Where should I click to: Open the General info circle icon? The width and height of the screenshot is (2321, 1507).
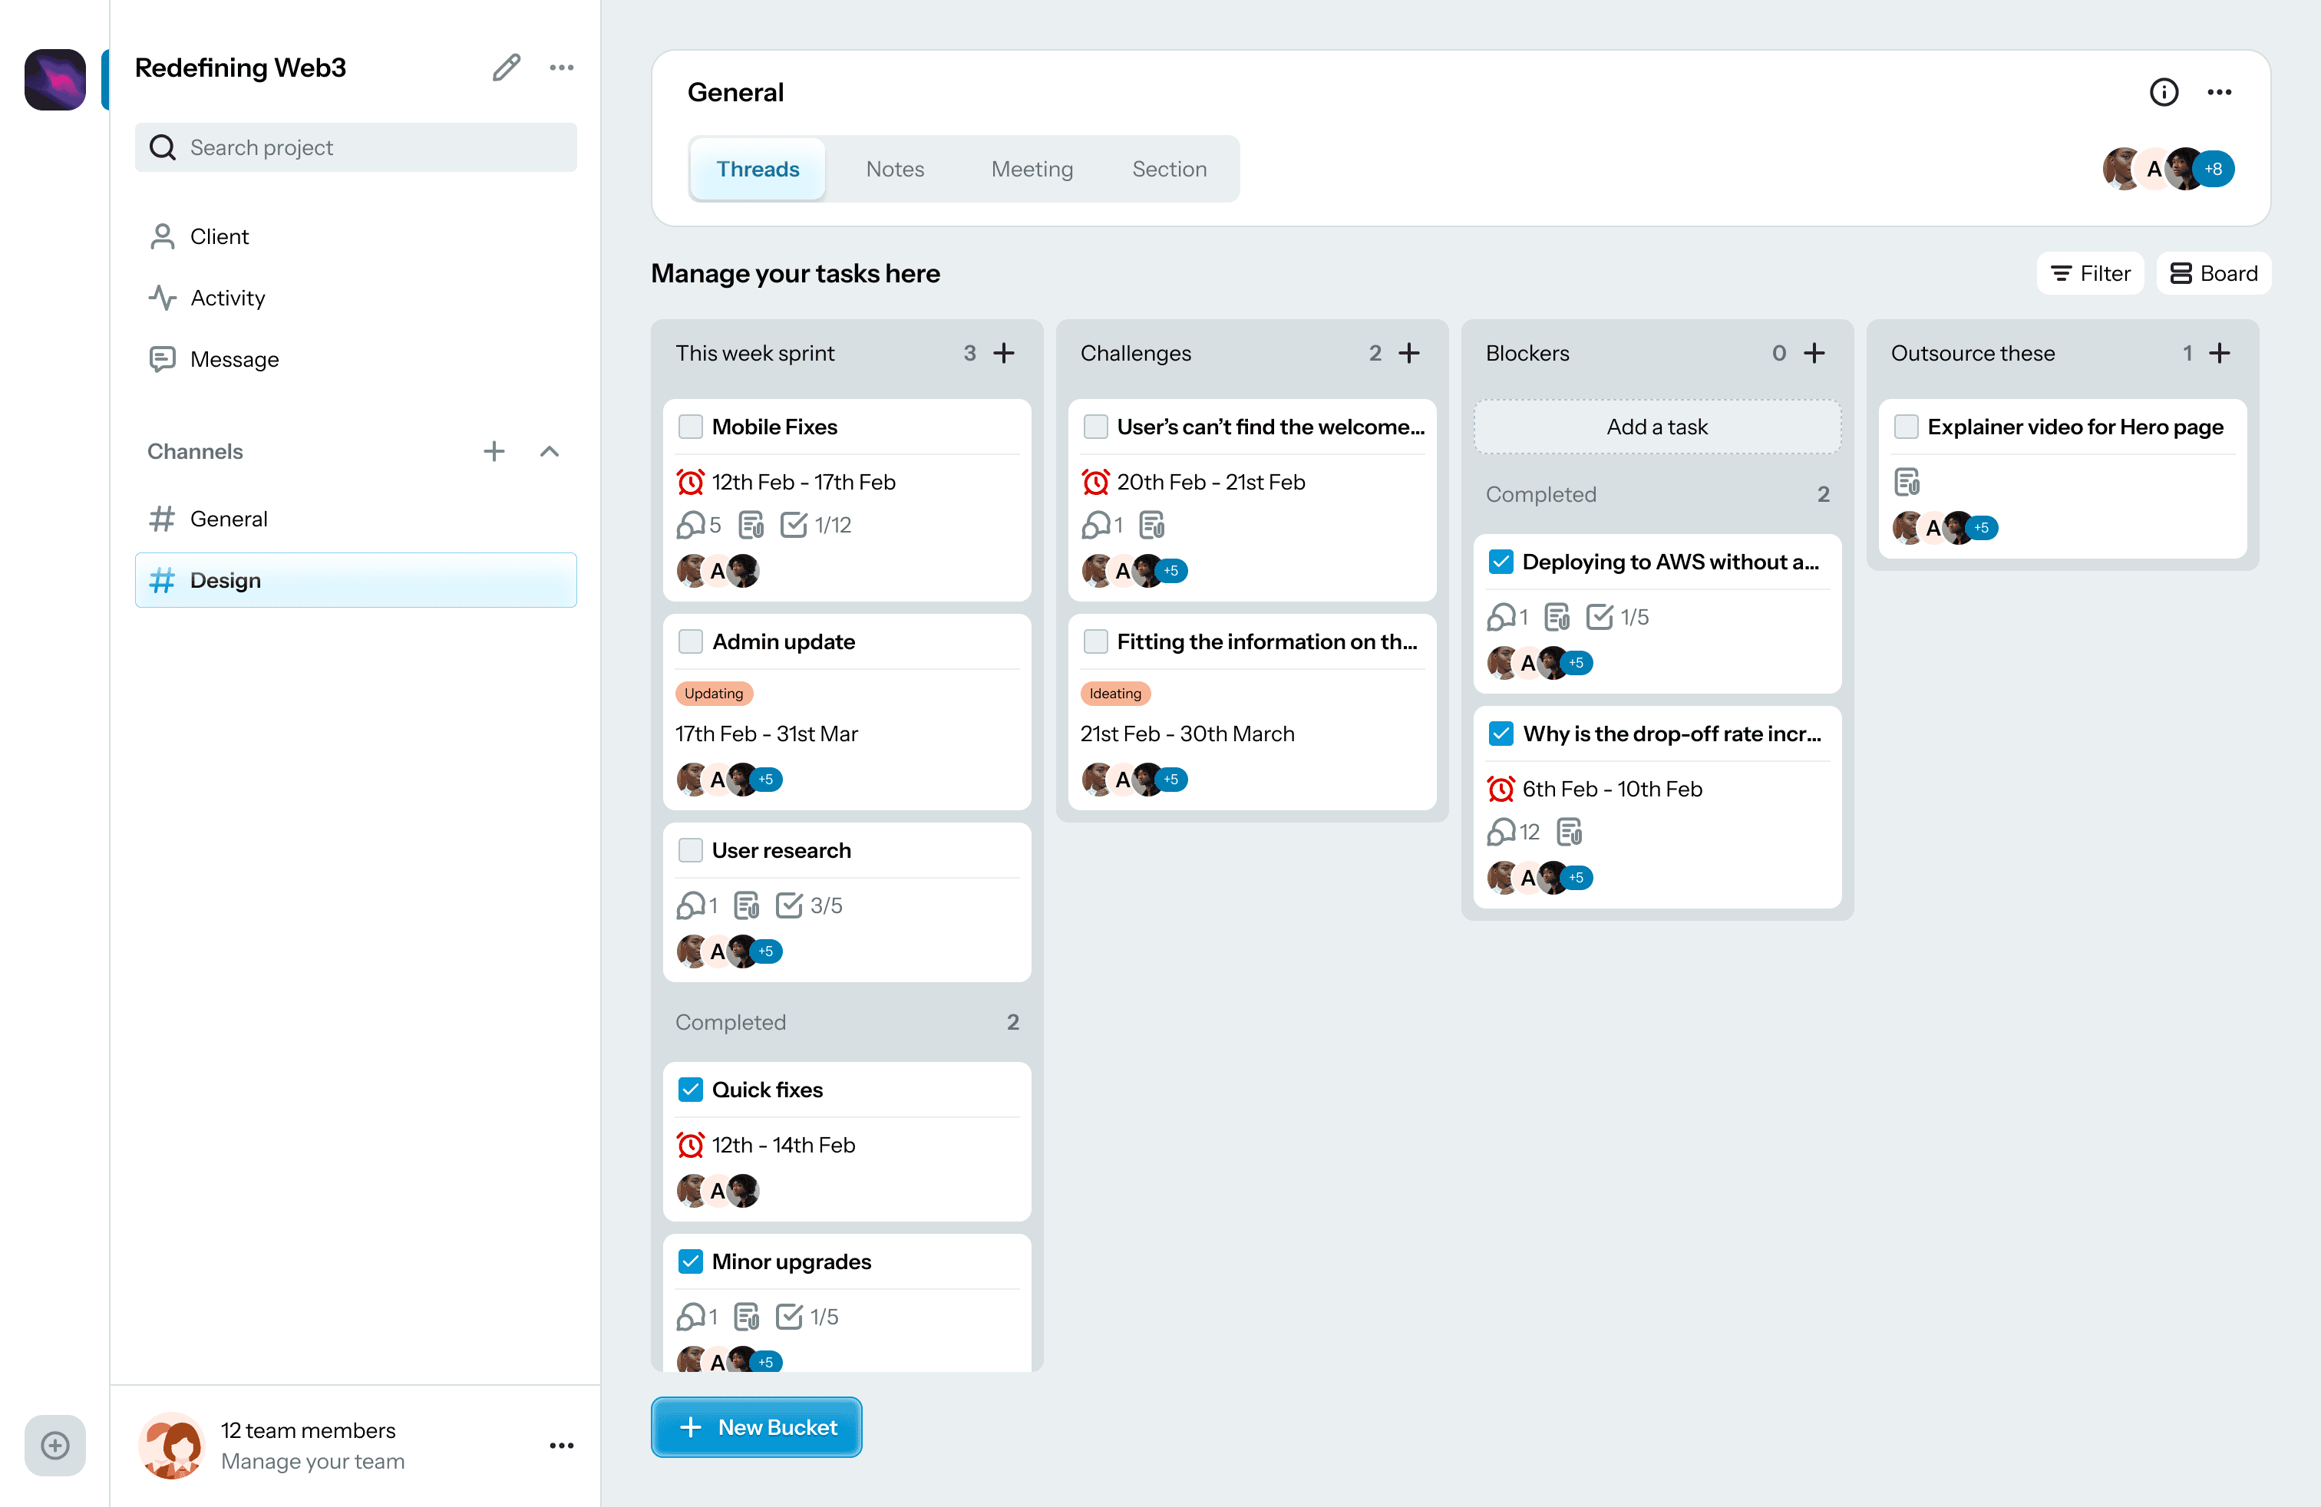(2163, 91)
